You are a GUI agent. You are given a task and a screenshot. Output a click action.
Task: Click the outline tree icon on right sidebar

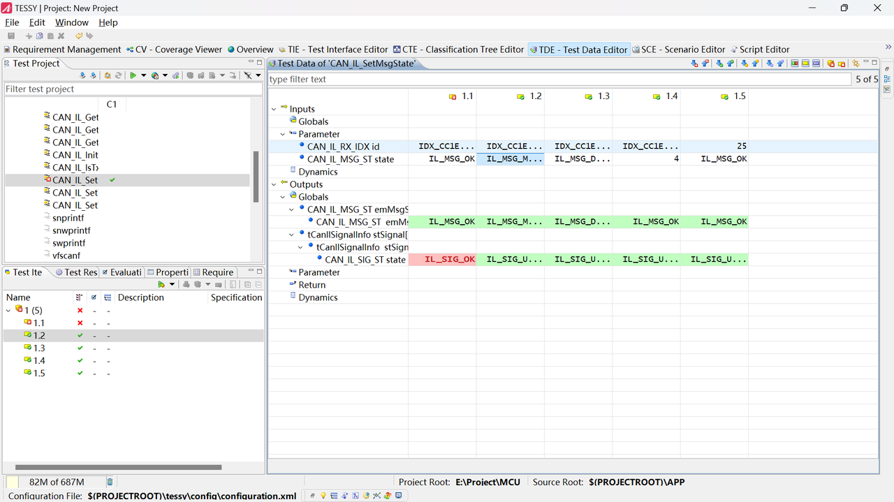[887, 79]
